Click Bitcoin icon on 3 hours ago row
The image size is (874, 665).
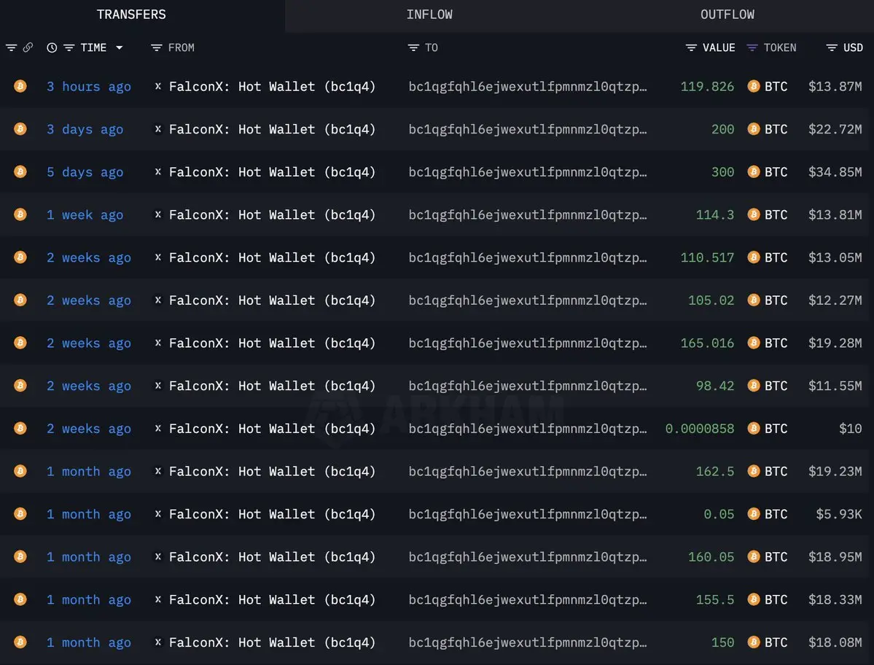[20, 86]
